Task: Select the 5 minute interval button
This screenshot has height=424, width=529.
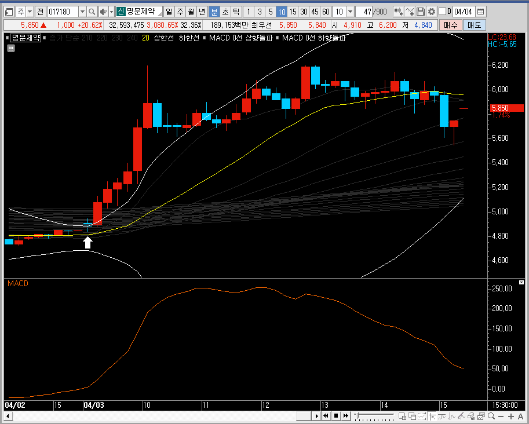Action: [x=271, y=12]
